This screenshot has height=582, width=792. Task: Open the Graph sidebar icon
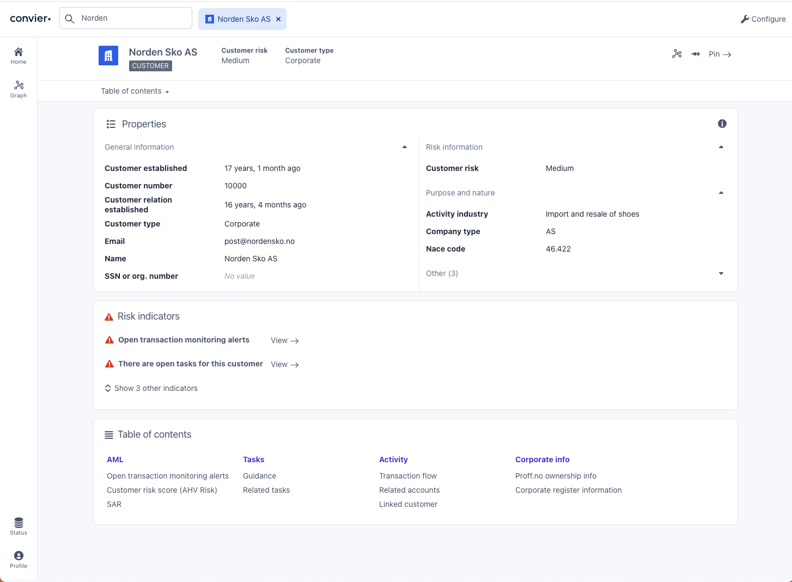pyautogui.click(x=19, y=89)
